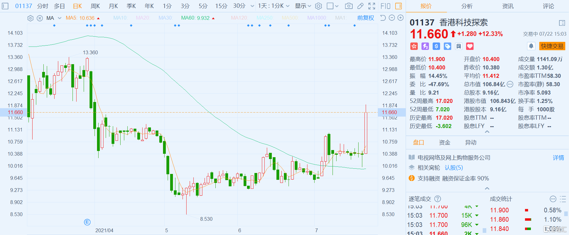Click the 快捷交易 quick trade button
Image resolution: width=569 pixels, height=235 pixels.
(552, 46)
